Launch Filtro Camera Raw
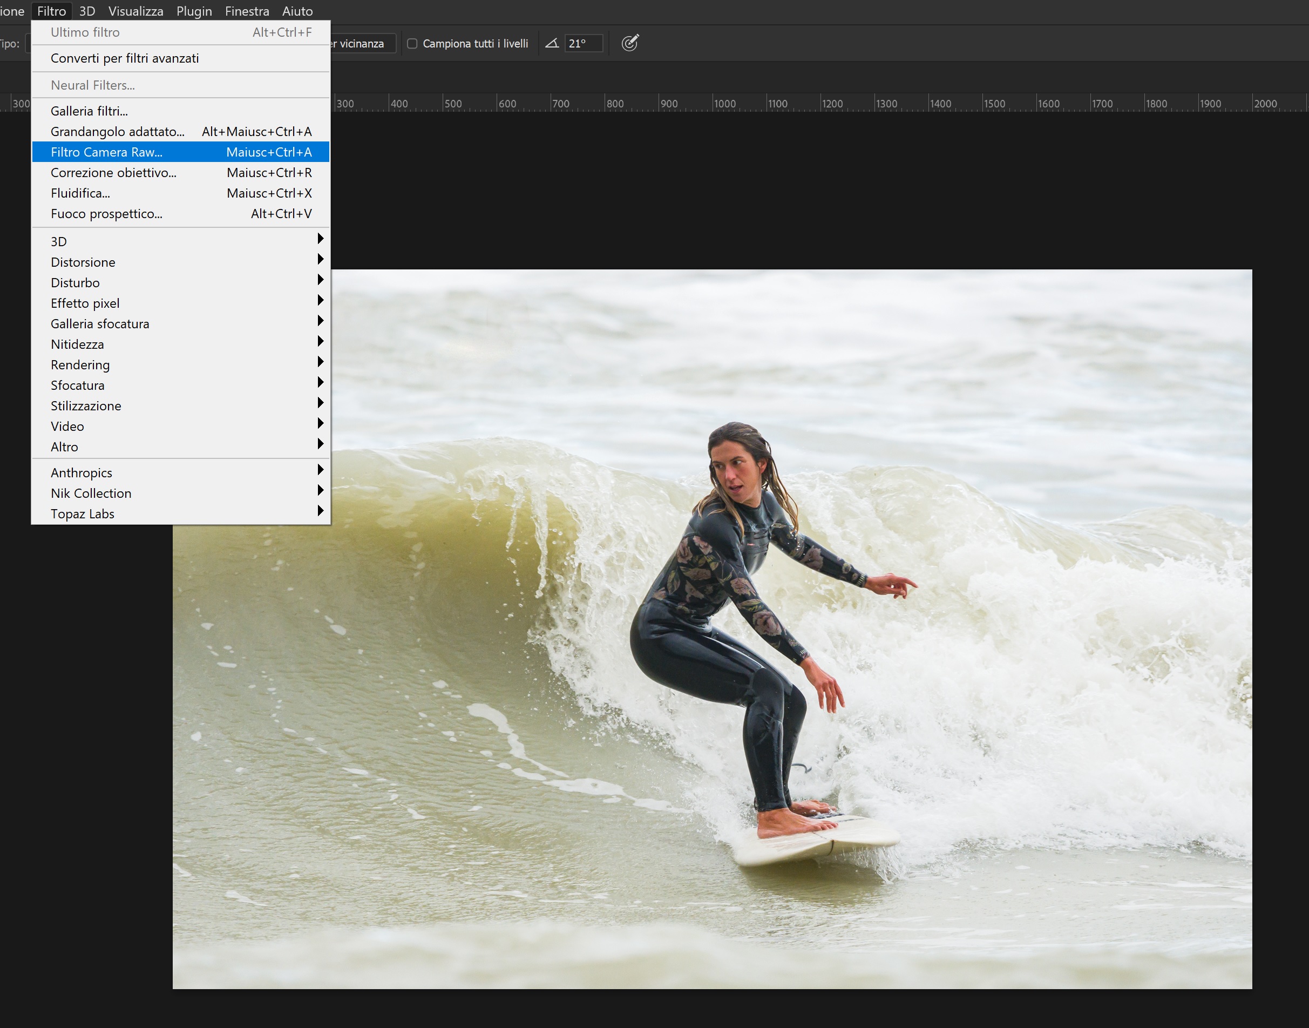The height and width of the screenshot is (1028, 1309). pos(180,152)
